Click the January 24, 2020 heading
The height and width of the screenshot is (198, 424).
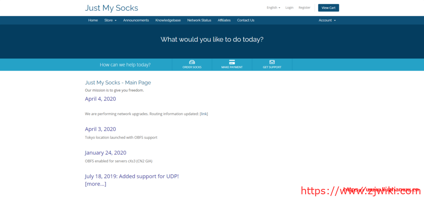click(106, 152)
